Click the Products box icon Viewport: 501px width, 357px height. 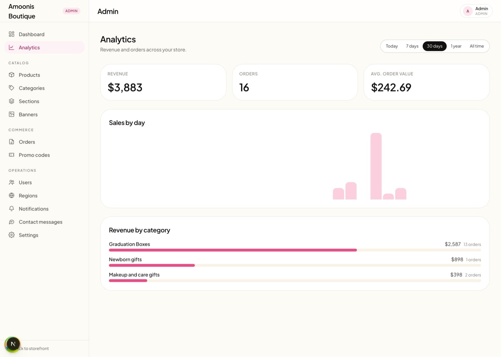12,75
